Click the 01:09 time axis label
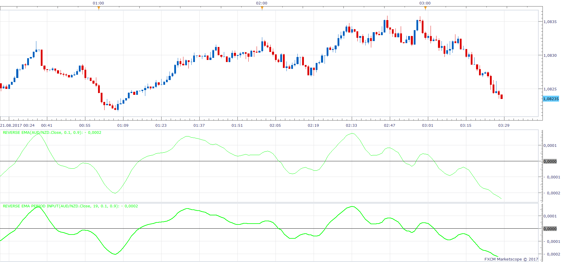Screen dimensions: 562x262 123,126
